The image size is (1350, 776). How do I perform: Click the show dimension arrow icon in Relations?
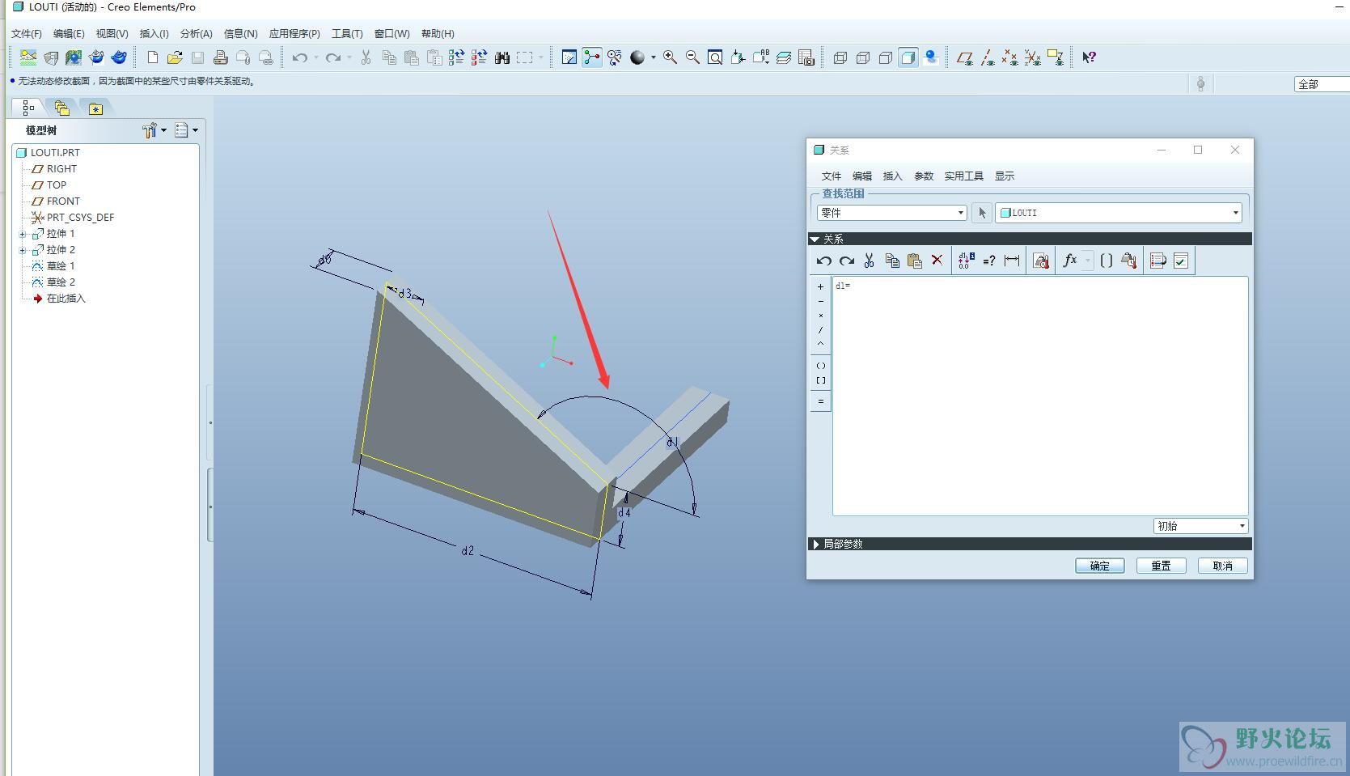(1011, 261)
